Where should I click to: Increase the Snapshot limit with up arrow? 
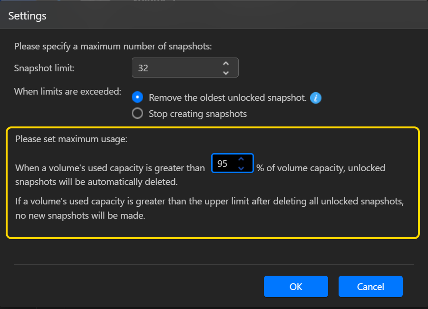point(226,63)
